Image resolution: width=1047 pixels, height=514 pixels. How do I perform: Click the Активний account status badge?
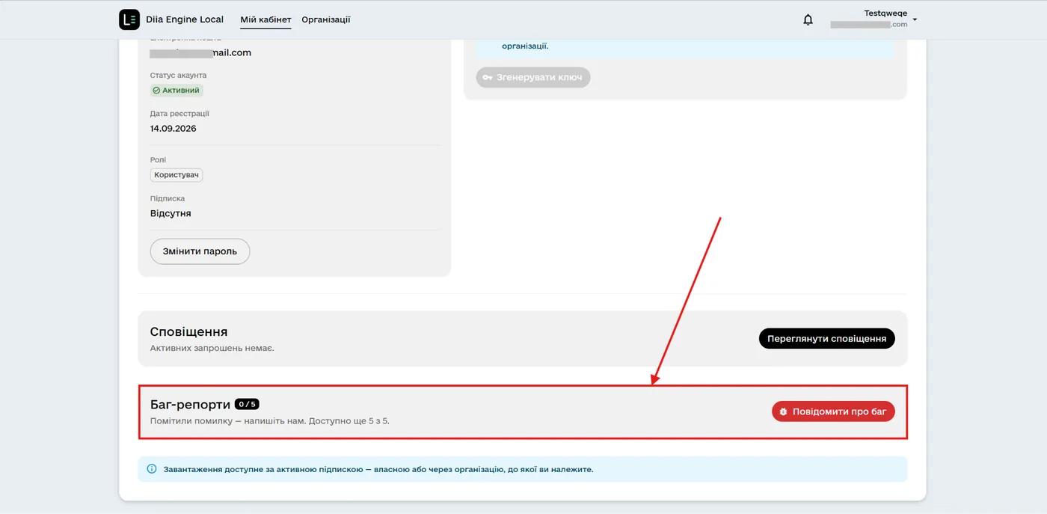(x=176, y=91)
